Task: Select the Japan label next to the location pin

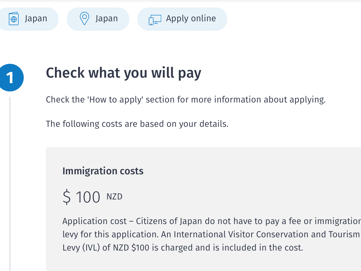Action: click(x=107, y=19)
